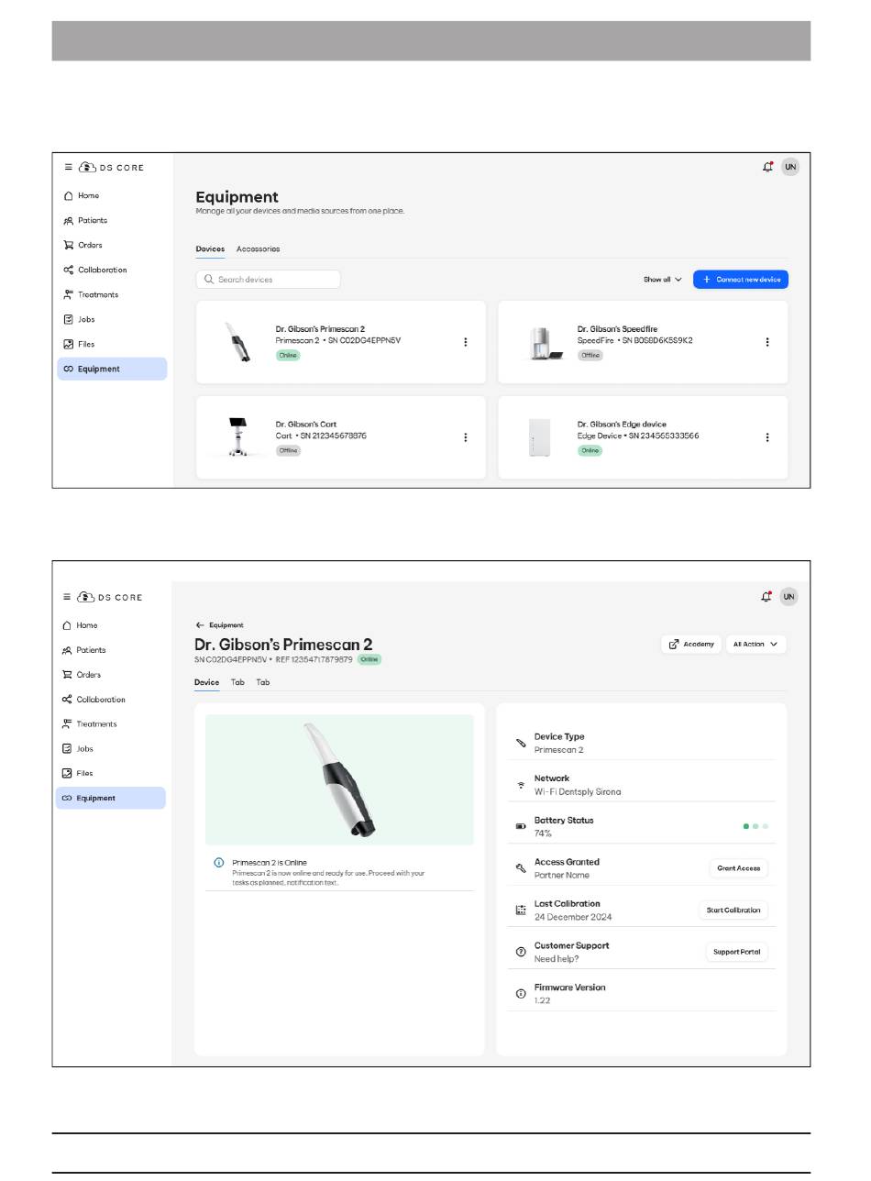The width and height of the screenshot is (871, 1181).
Task: Click the notification bell on the Primescan 2 detail screen
Action: tap(766, 597)
